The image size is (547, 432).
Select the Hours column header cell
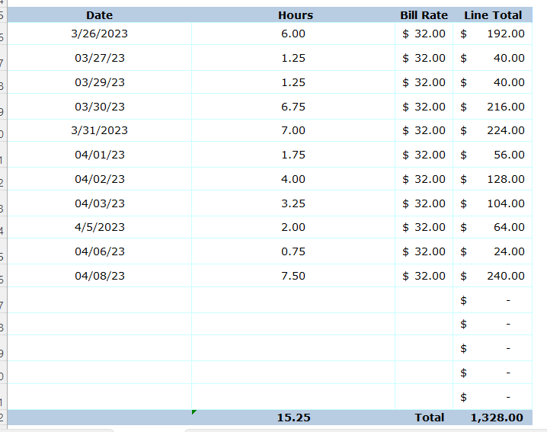coord(295,15)
